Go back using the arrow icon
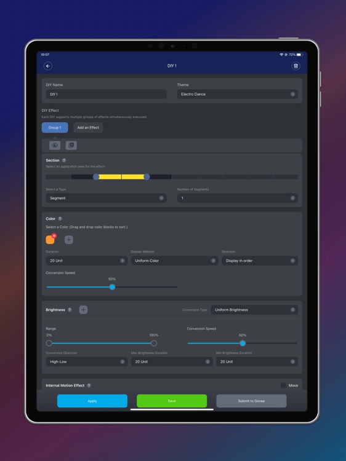 [x=48, y=66]
